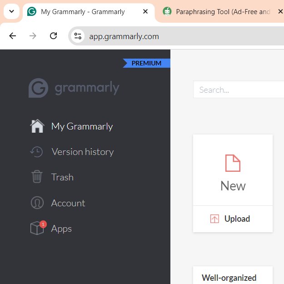
Task: Open Version history in sidebar
Action: click(x=82, y=152)
